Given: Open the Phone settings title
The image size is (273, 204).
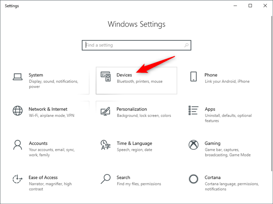Looking at the screenshot, I should click(211, 75).
